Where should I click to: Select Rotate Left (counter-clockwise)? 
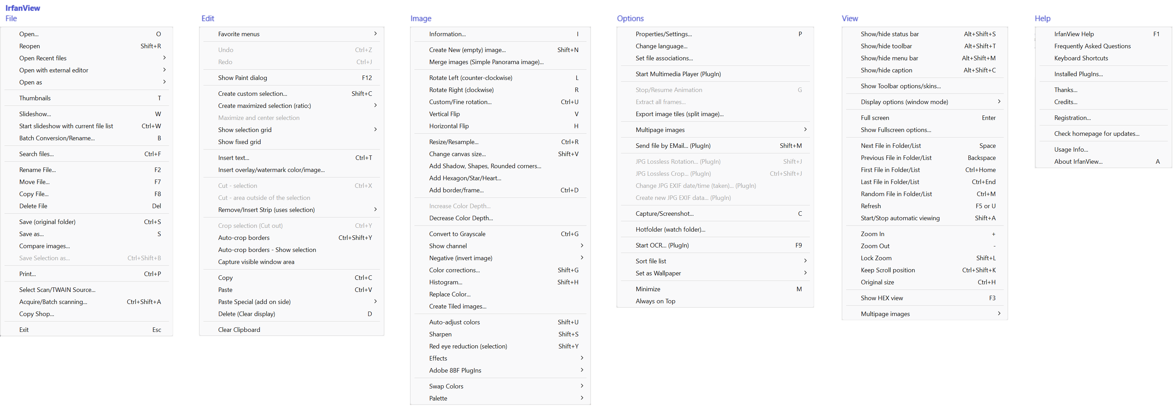click(x=470, y=78)
